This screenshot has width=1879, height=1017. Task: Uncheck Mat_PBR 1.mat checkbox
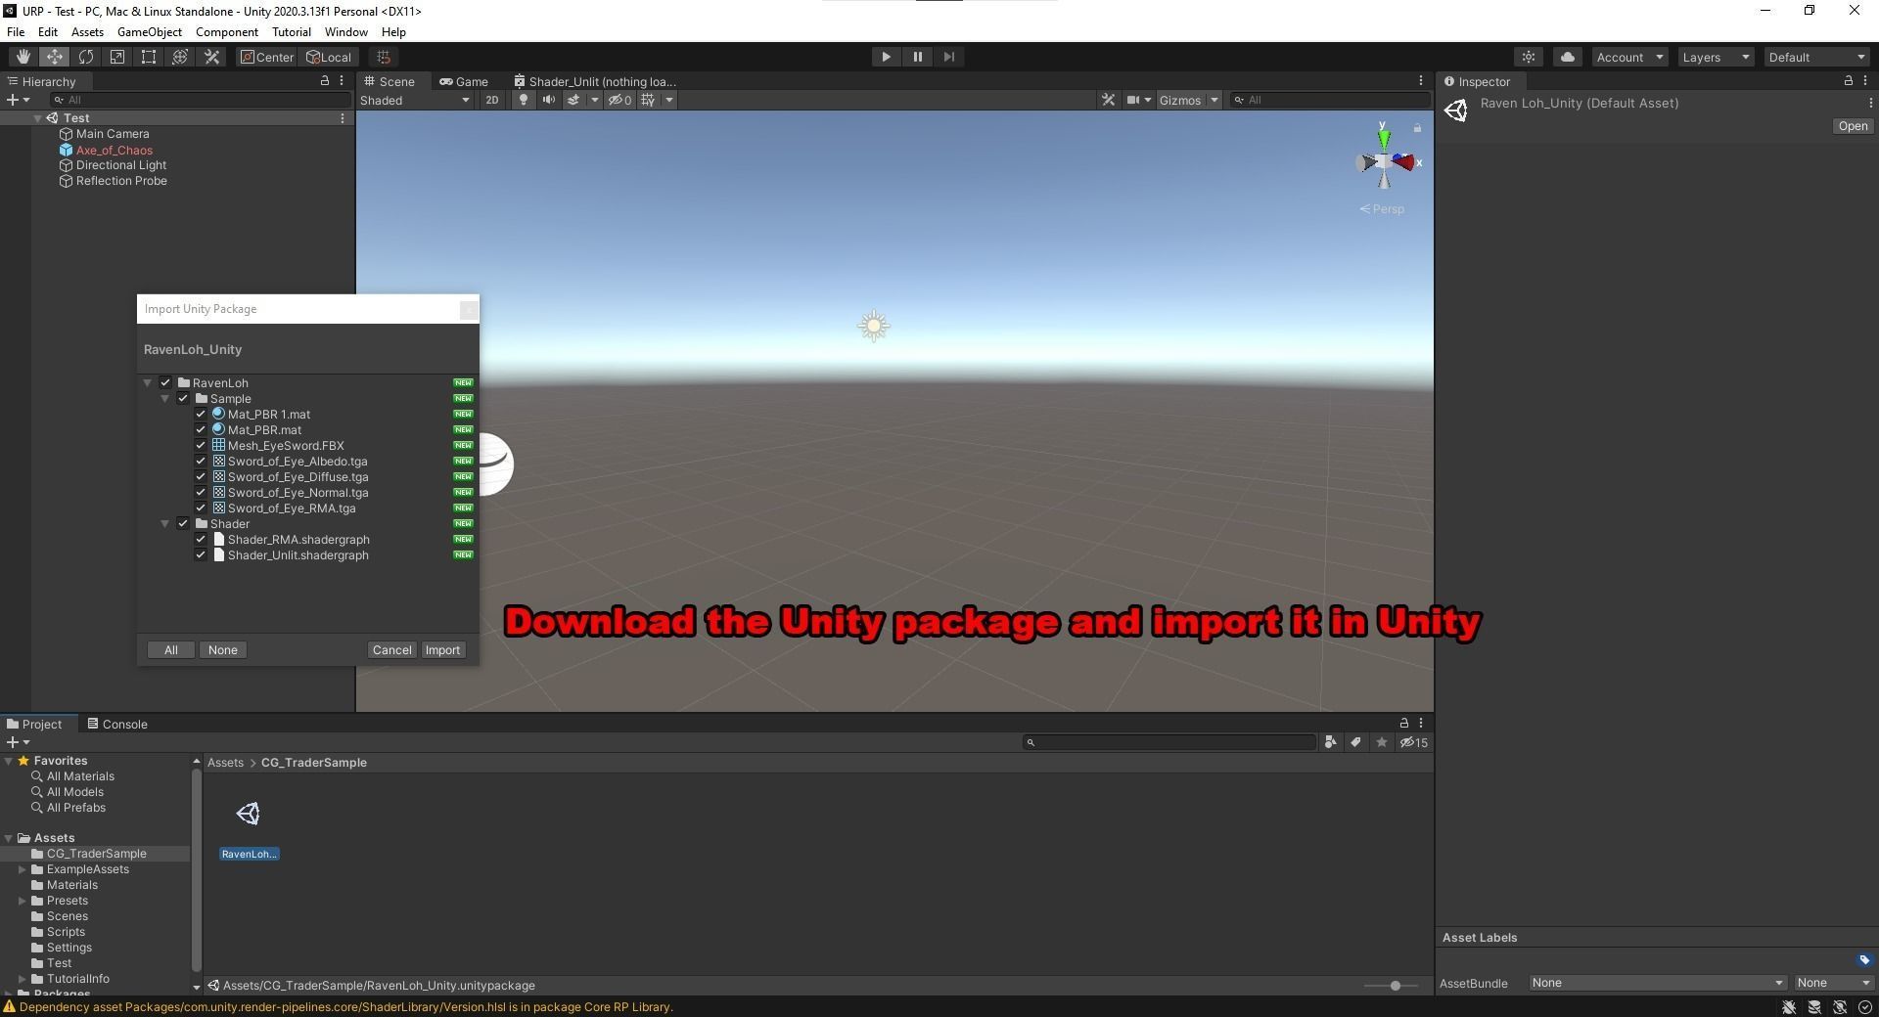click(201, 415)
